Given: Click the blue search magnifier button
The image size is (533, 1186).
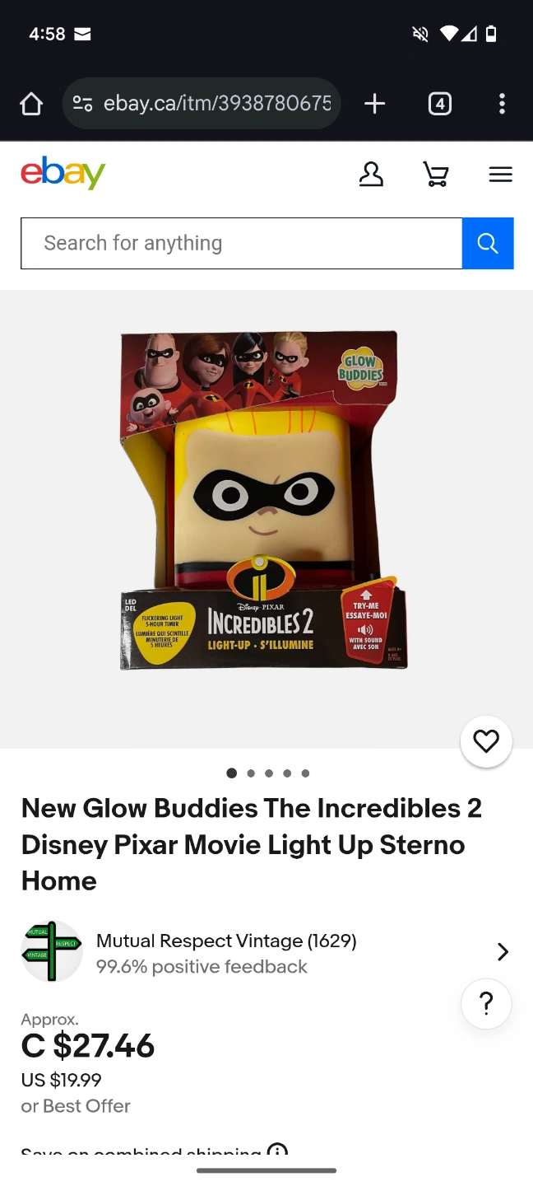Looking at the screenshot, I should pos(488,243).
